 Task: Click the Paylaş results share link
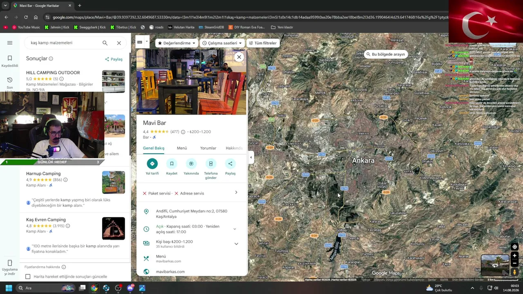[114, 59]
